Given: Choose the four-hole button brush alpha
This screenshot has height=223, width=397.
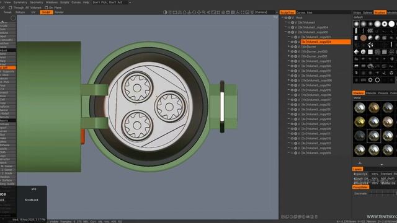Looking at the screenshot, I should [364, 52].
